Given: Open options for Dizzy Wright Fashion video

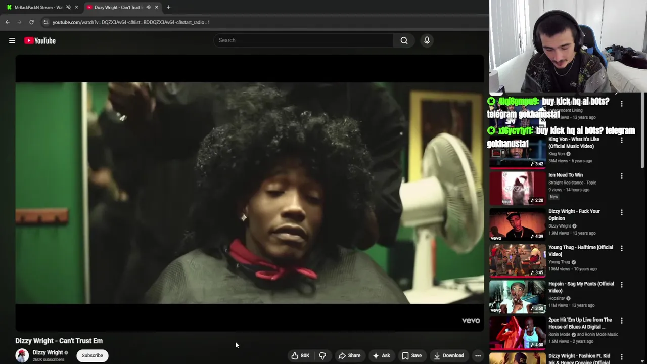Looking at the screenshot, I should (x=622, y=357).
